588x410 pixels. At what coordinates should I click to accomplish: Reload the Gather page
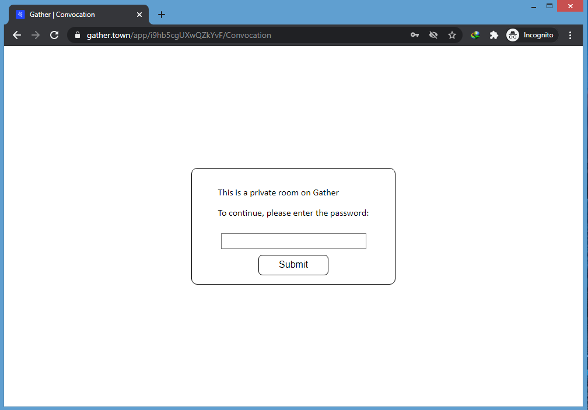[x=54, y=35]
